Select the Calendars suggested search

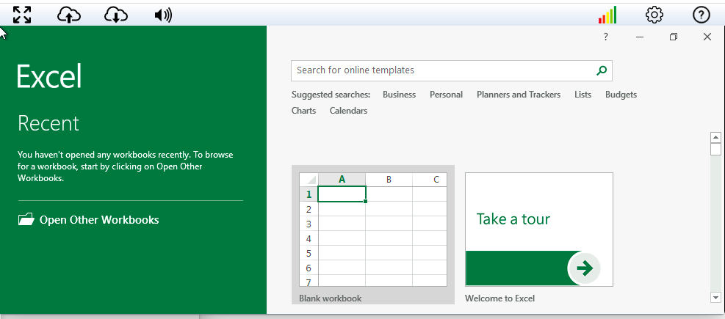point(348,111)
